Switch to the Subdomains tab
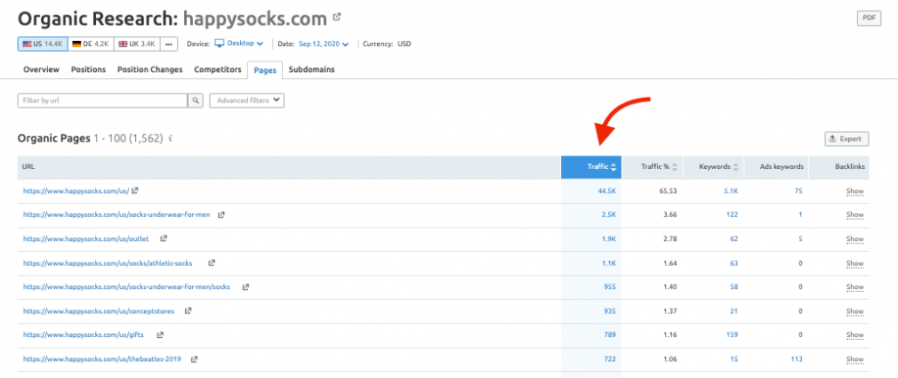The width and height of the screenshot is (898, 378). click(x=311, y=69)
